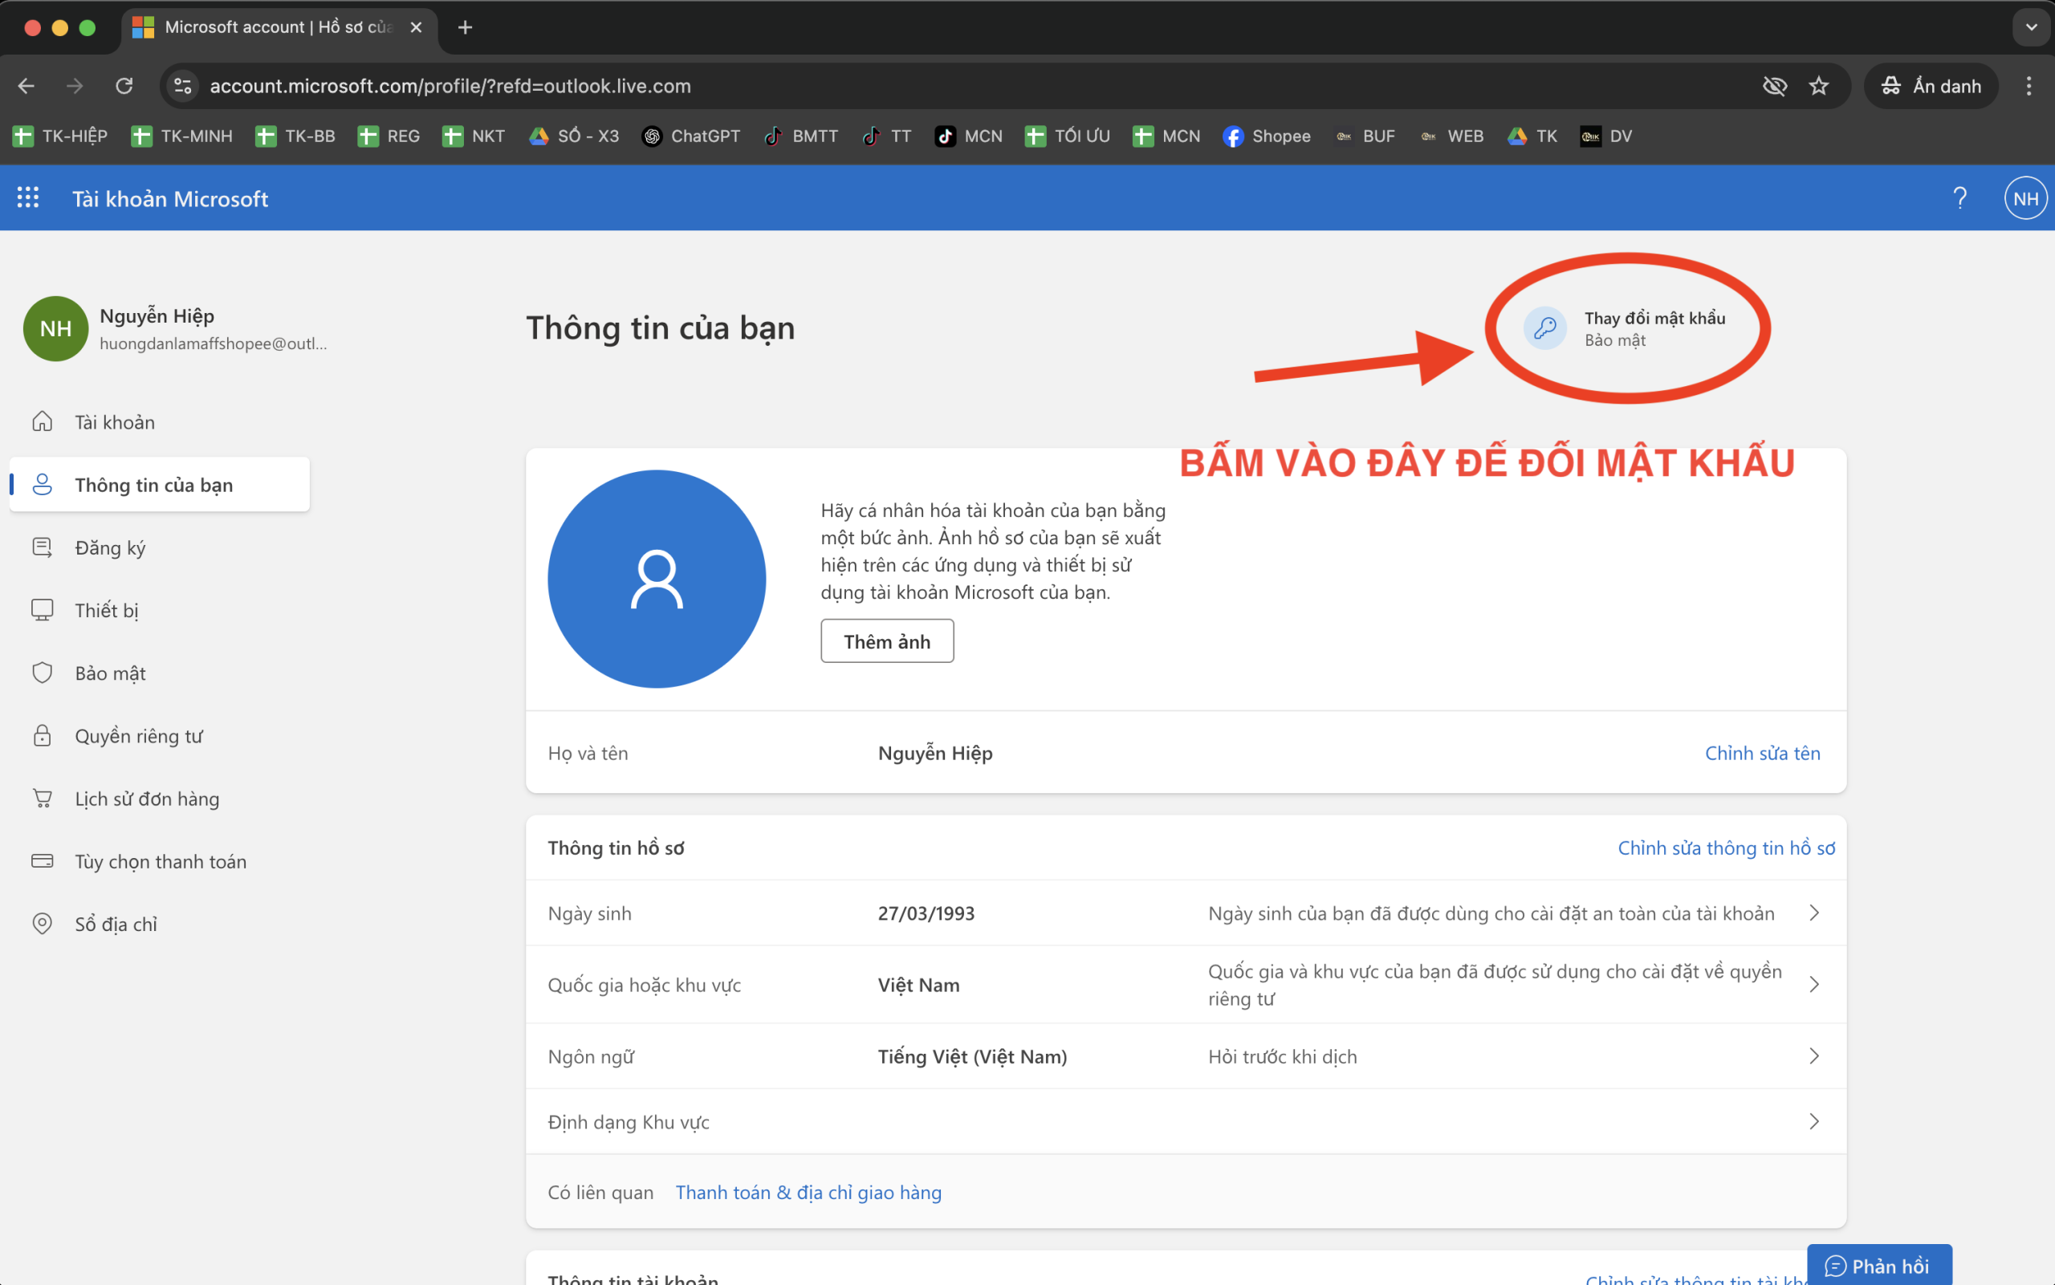Open the WEB bookmark

click(1451, 136)
